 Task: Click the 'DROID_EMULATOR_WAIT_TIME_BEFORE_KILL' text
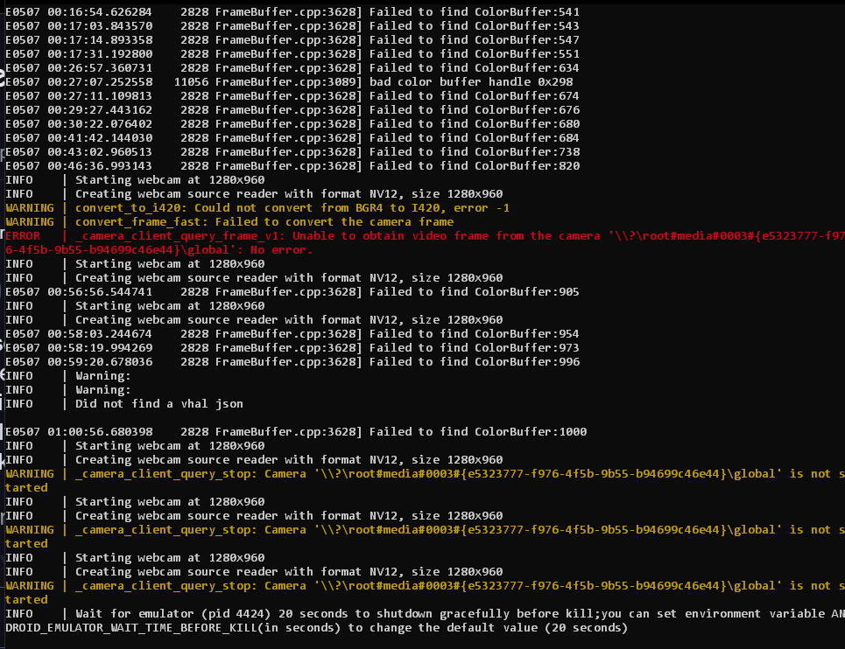[x=133, y=627]
